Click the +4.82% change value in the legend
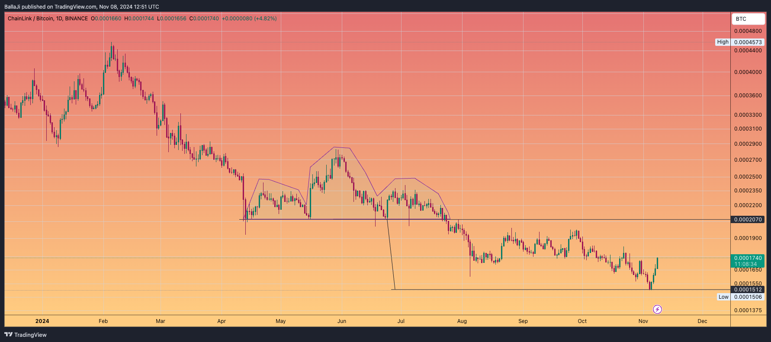The width and height of the screenshot is (771, 342). click(x=265, y=19)
